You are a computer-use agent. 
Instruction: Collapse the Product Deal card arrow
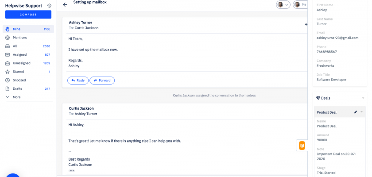pyautogui.click(x=361, y=112)
